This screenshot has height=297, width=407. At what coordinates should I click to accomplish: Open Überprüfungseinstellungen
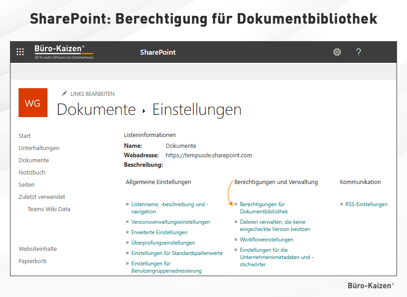pos(163,243)
